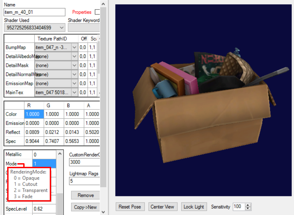Click the Reset Pose button

coord(130,207)
